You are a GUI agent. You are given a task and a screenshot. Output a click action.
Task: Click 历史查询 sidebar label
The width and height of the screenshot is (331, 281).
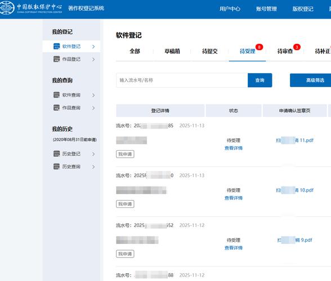(x=71, y=166)
